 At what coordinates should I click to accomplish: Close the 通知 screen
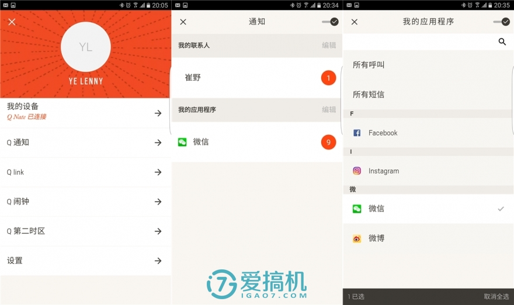183,22
